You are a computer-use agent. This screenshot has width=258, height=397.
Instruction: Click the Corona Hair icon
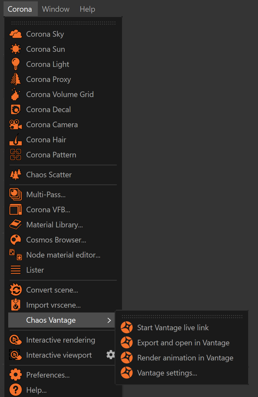tap(16, 139)
